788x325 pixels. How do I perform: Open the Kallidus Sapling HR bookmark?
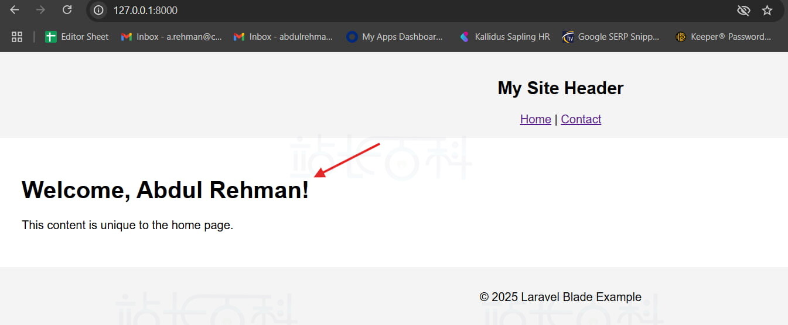tap(504, 37)
